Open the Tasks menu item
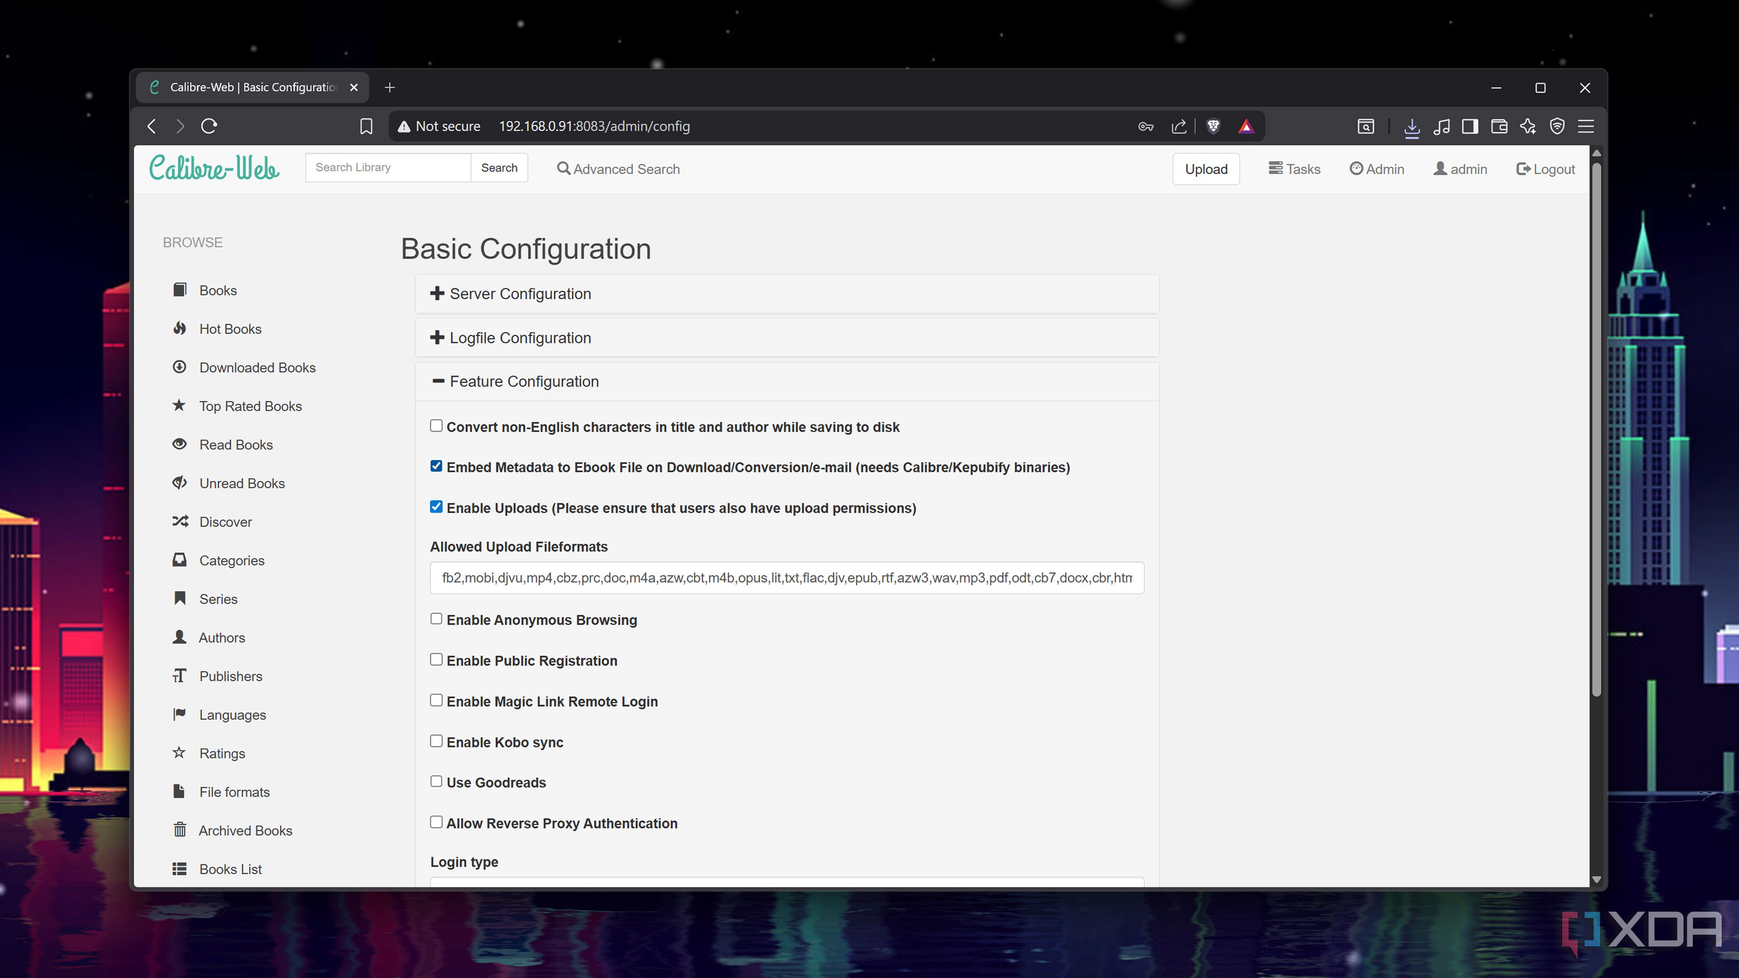This screenshot has width=1739, height=978. 1294,169
